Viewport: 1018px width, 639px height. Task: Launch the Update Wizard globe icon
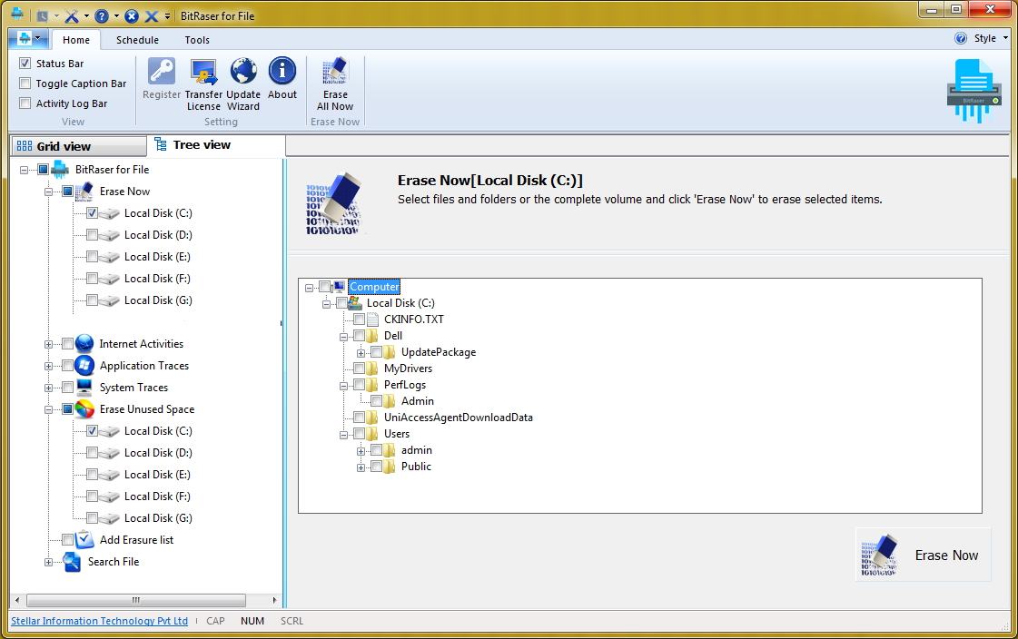(243, 71)
